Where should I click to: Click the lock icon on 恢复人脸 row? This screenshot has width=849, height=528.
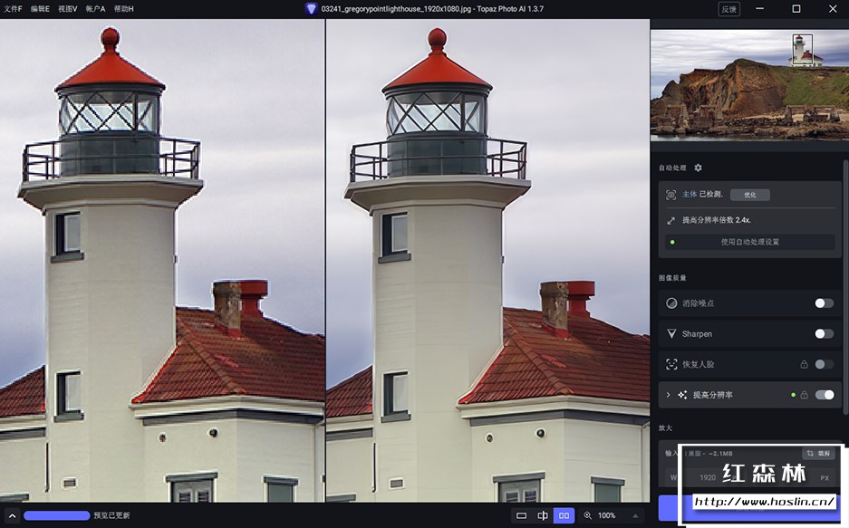804,364
